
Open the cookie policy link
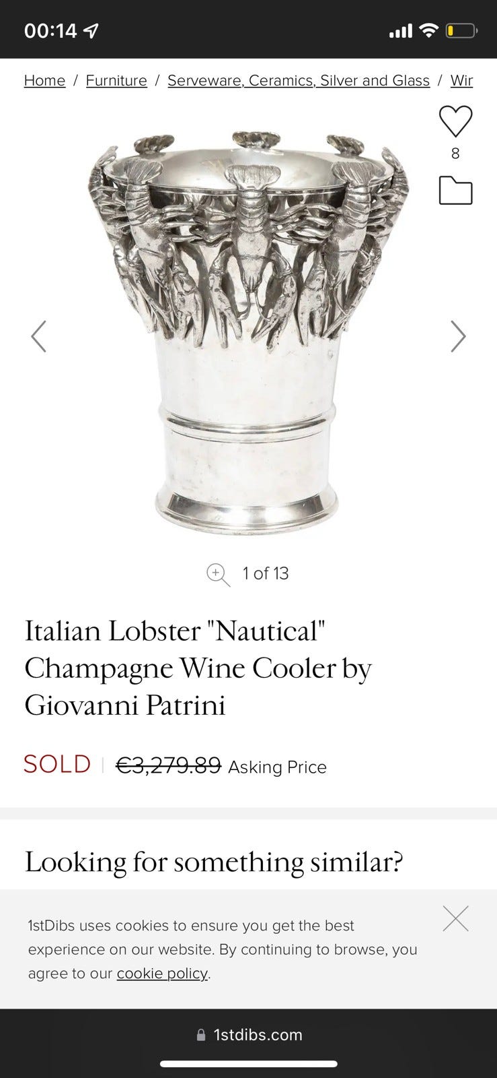[x=162, y=974]
